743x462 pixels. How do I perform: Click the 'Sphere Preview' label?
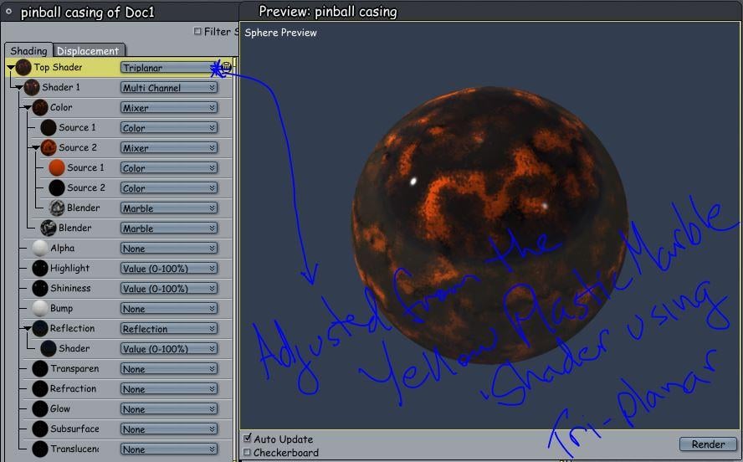click(280, 33)
